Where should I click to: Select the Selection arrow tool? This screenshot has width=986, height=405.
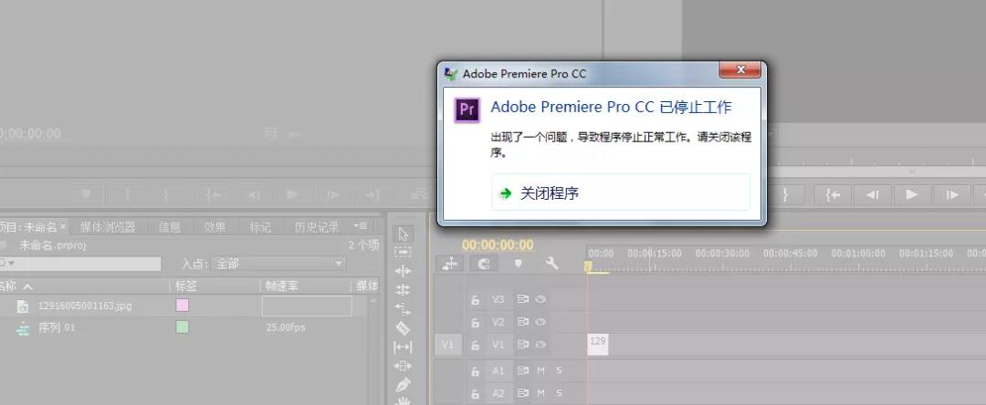[x=404, y=234]
